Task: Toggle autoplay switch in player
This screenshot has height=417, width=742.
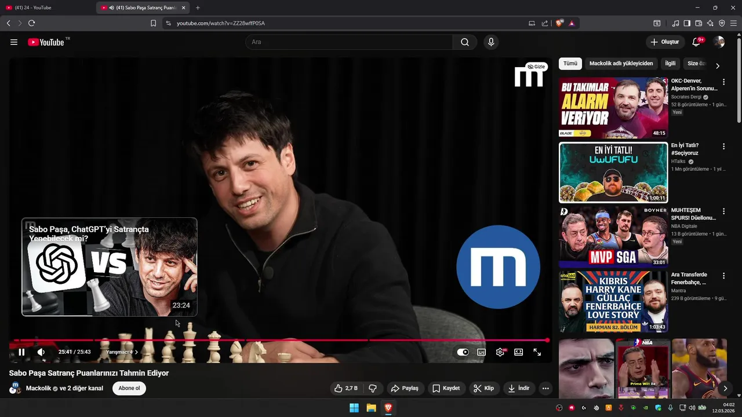Action: point(463,352)
